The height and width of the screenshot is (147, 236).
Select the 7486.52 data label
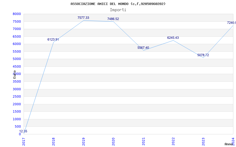[113, 19]
